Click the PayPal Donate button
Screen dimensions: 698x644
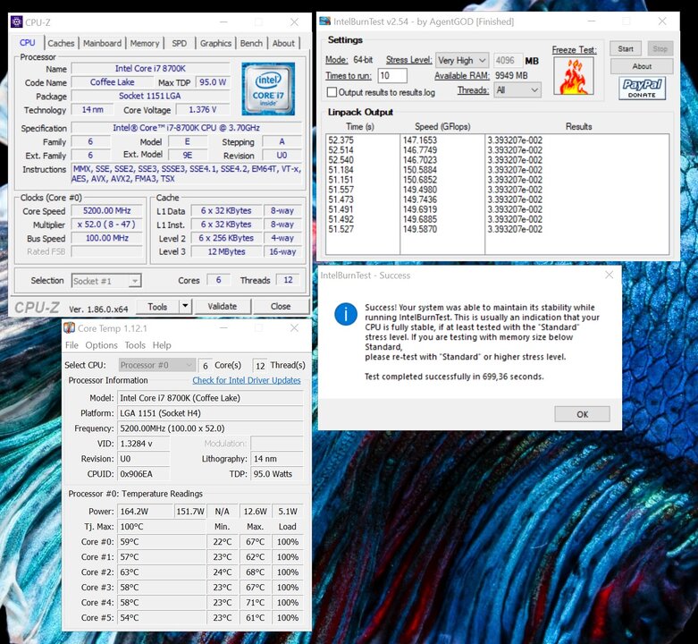click(x=642, y=88)
